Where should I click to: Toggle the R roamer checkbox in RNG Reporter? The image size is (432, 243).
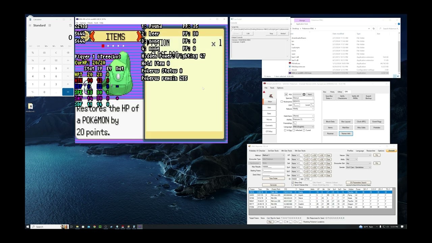pos(276,222)
